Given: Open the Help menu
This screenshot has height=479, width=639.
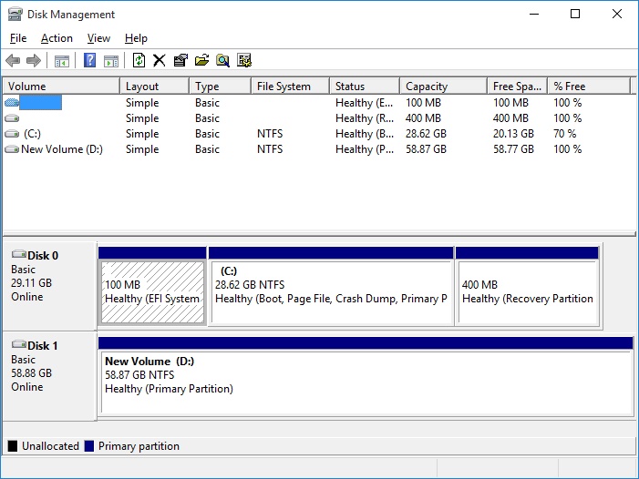Looking at the screenshot, I should (136, 38).
